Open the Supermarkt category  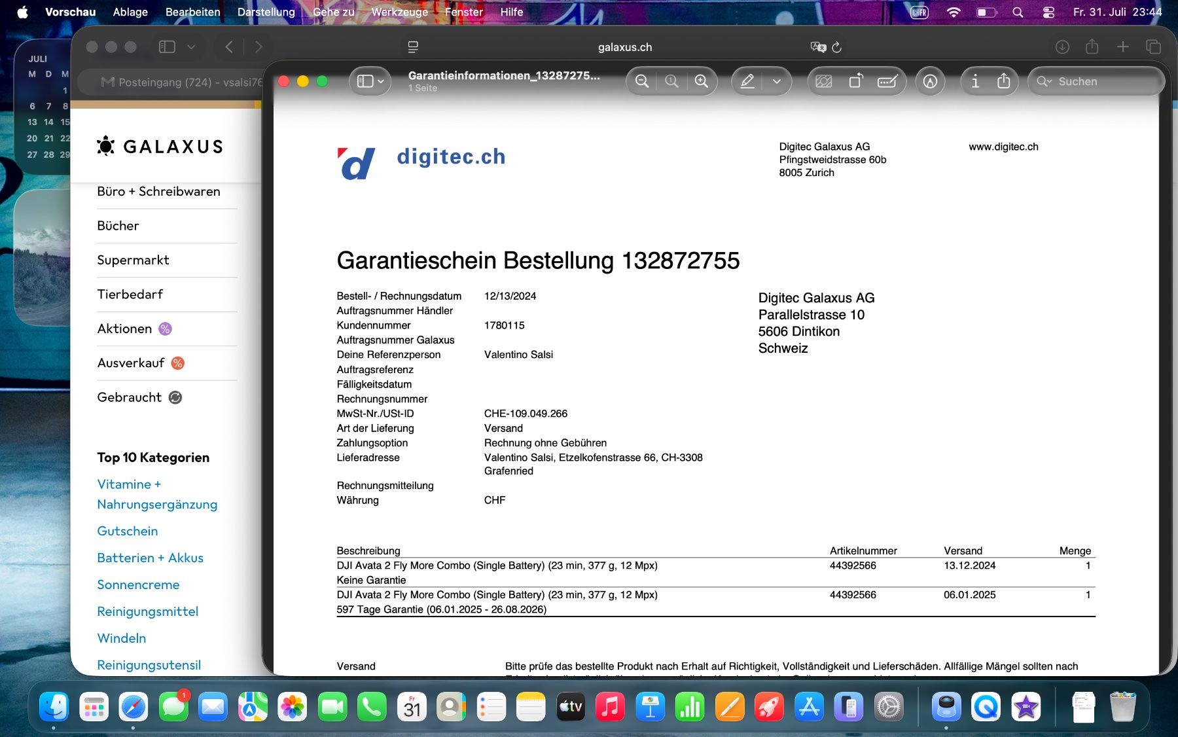[133, 260]
